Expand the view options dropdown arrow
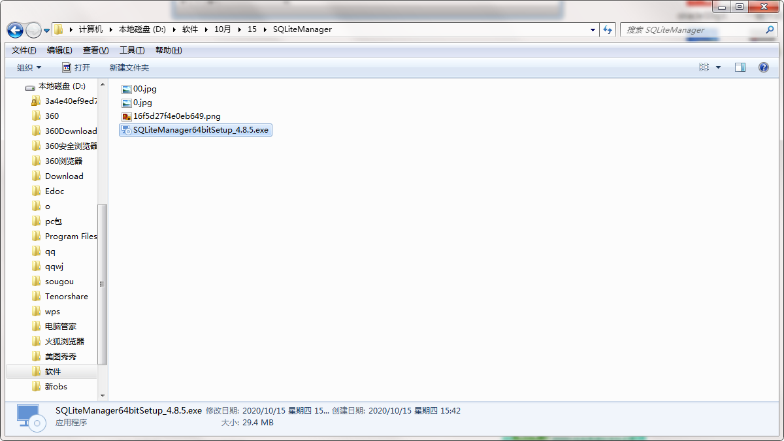The width and height of the screenshot is (784, 441). (718, 67)
